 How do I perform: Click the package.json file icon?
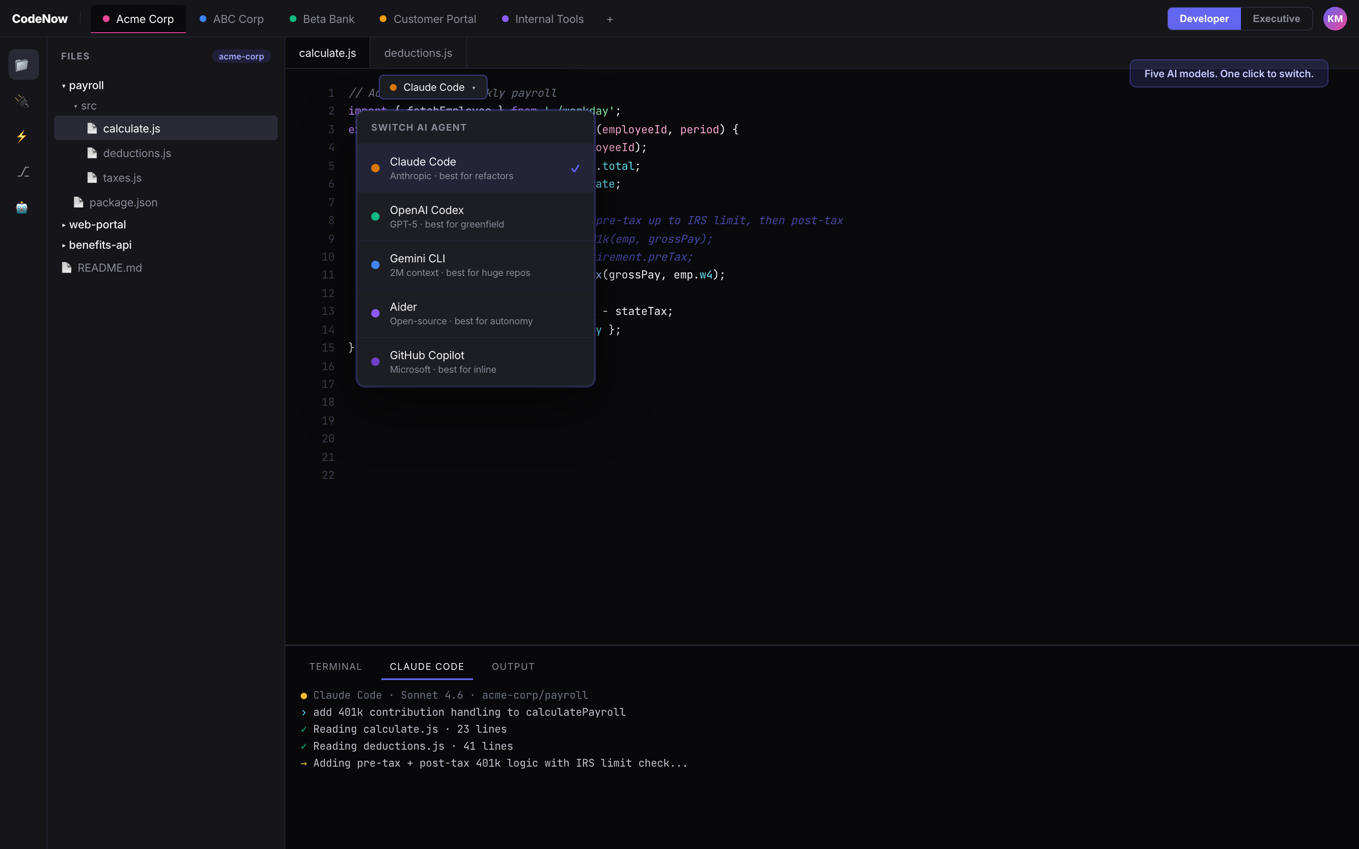click(79, 202)
